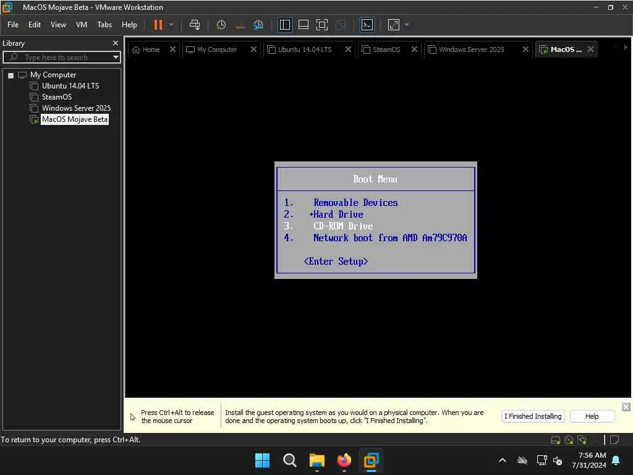
Task: Select Ubuntu 14.04 LTS in the library
Action: pos(70,85)
